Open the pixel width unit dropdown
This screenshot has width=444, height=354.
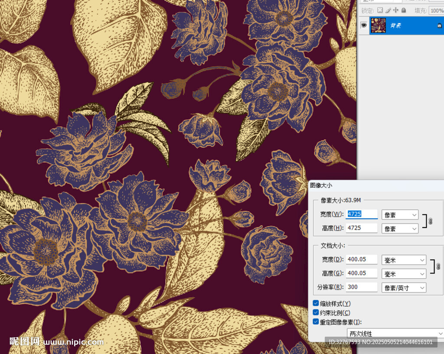point(400,215)
